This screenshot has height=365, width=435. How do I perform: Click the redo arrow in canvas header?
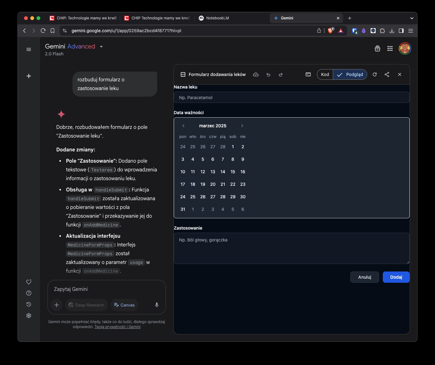tap(281, 75)
